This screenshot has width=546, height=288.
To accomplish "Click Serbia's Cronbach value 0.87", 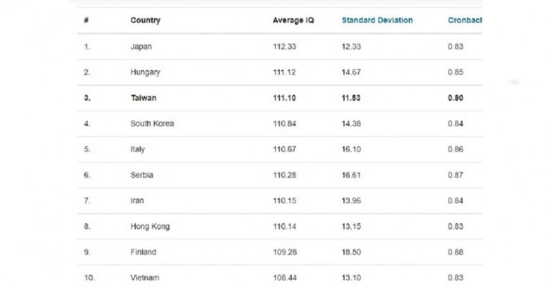I will pos(455,175).
